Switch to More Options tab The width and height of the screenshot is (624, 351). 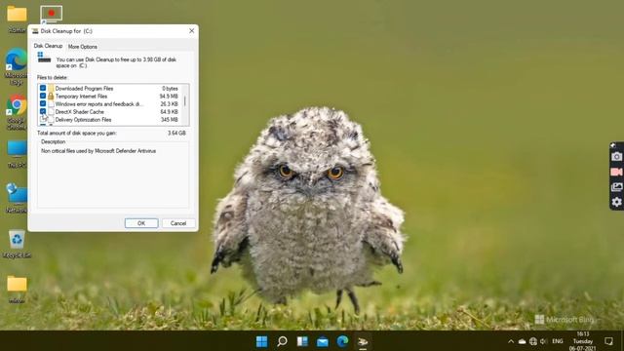tap(82, 47)
